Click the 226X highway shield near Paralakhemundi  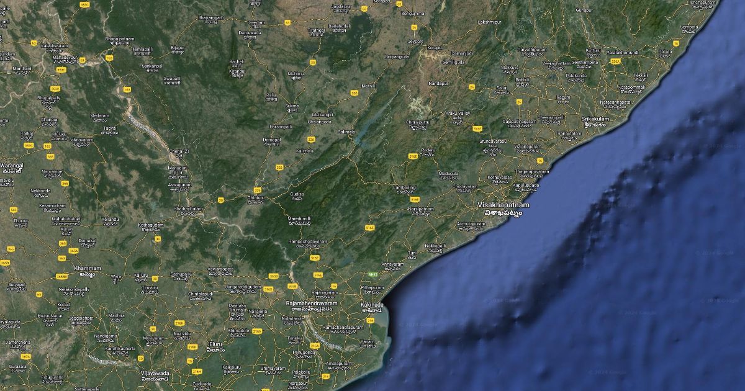click(615, 61)
